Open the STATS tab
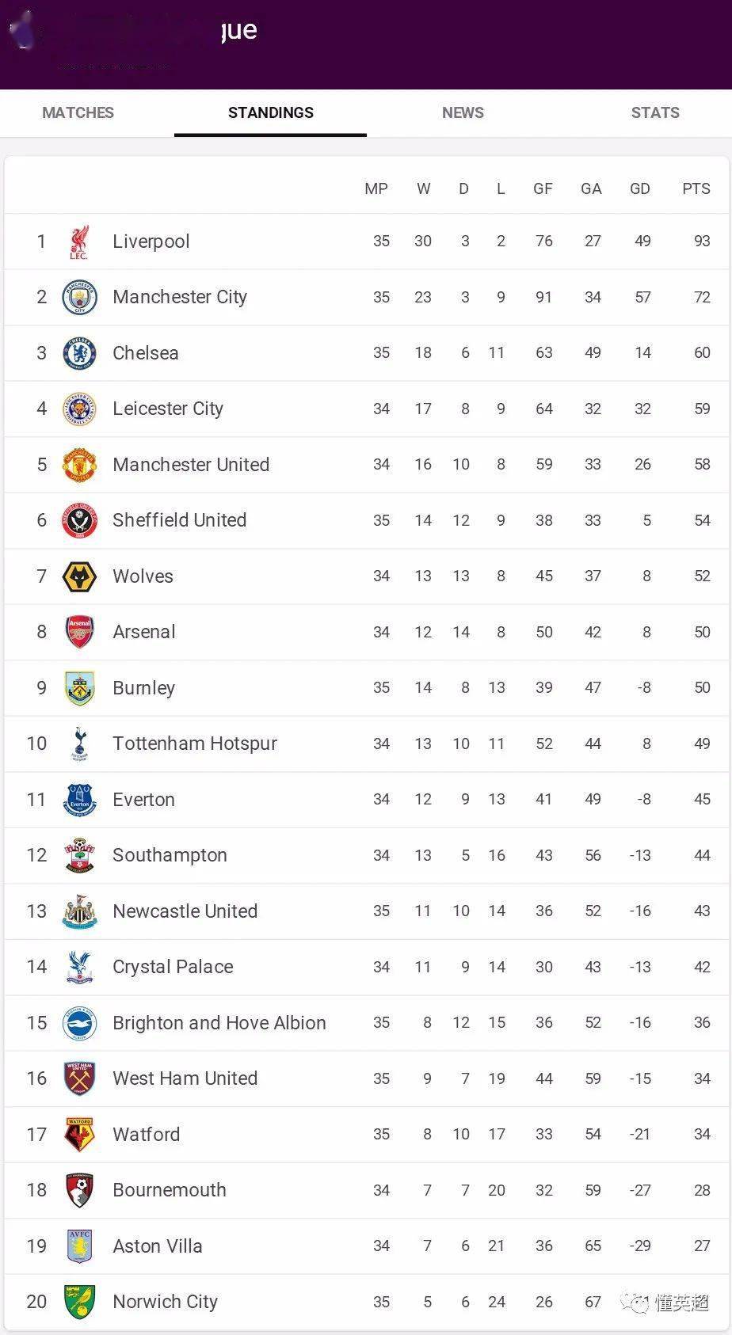This screenshot has height=1335, width=732. [655, 112]
